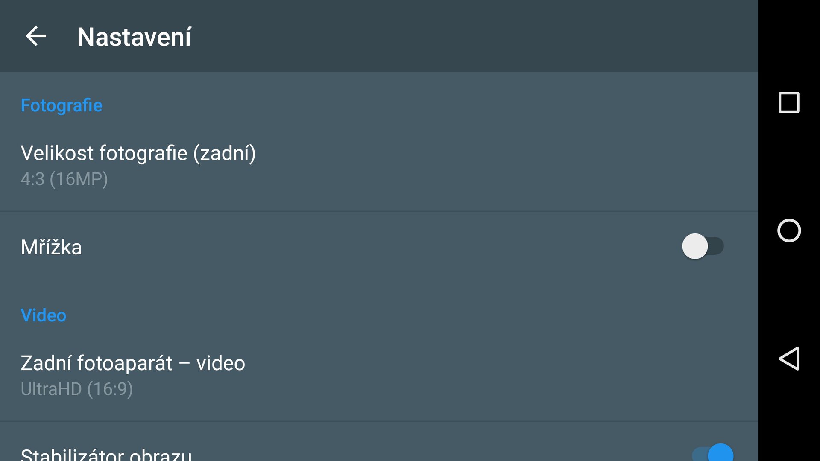Image resolution: width=820 pixels, height=461 pixels.
Task: Tap the back arrow beside Nastavení
Action: 36,36
